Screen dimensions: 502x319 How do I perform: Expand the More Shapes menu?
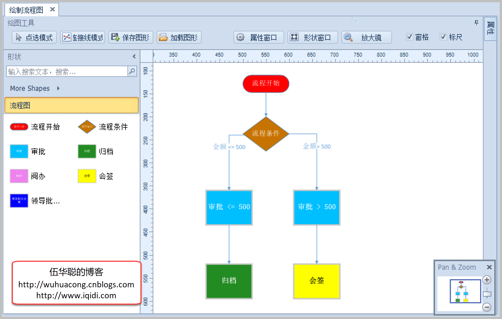35,88
